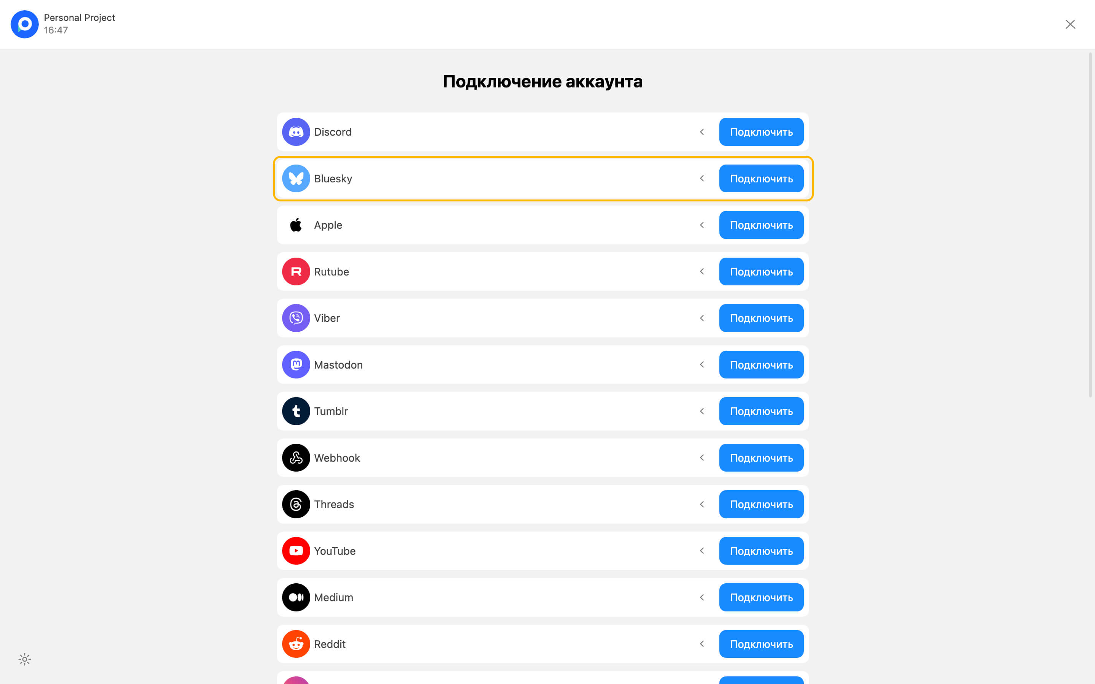
Task: Select the Threads list row
Action: coord(498,504)
